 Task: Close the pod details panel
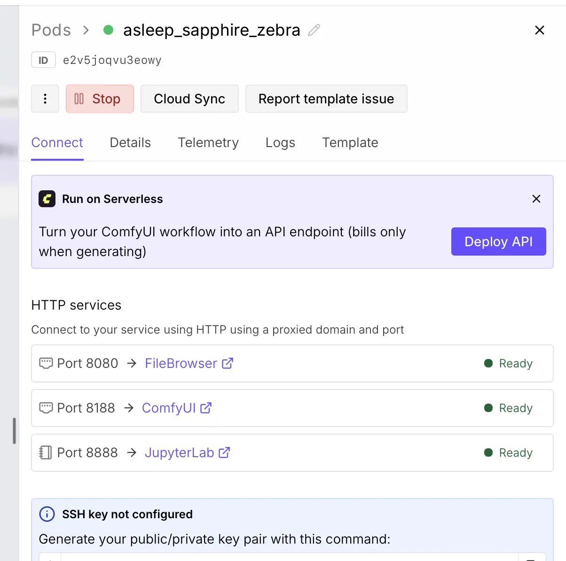pos(540,31)
